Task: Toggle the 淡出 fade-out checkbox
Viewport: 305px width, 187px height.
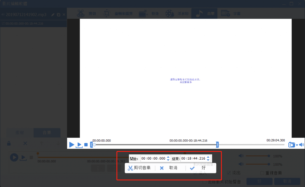Action: [x=229, y=173]
